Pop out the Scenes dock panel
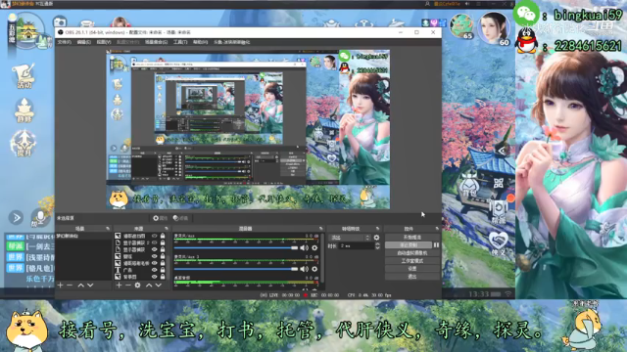Image resolution: width=627 pixels, height=352 pixels. pos(108,229)
